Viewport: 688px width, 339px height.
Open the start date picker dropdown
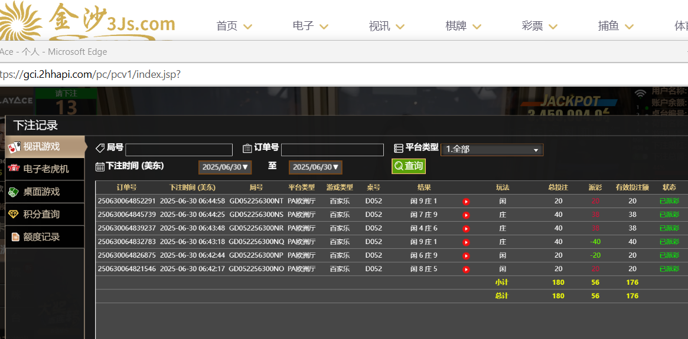click(225, 167)
